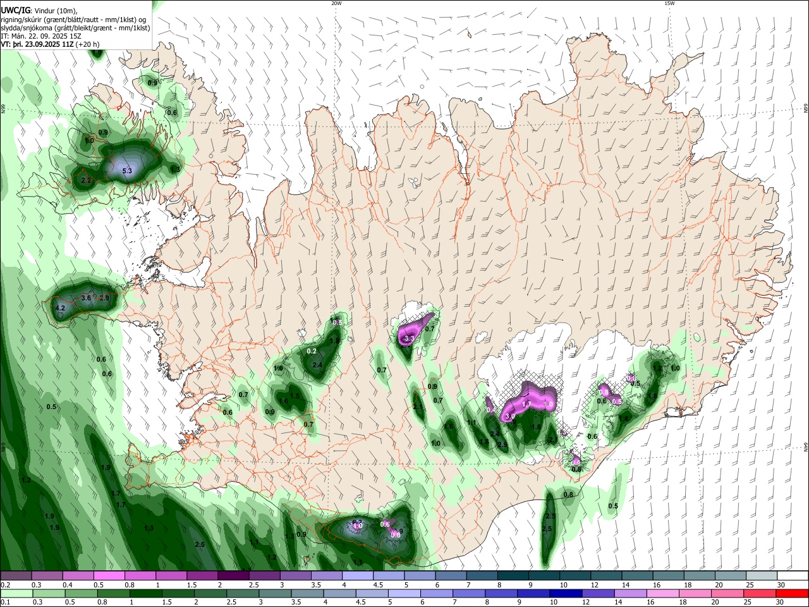Select the dark teal 8 swatch, upper legend row

pyautogui.click(x=514, y=576)
